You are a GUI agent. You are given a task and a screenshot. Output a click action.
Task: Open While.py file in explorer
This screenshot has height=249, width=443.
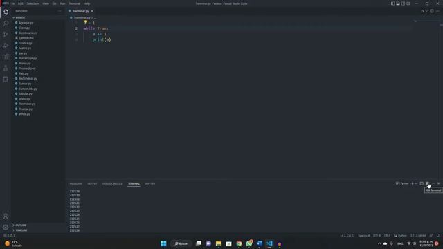(x=25, y=114)
